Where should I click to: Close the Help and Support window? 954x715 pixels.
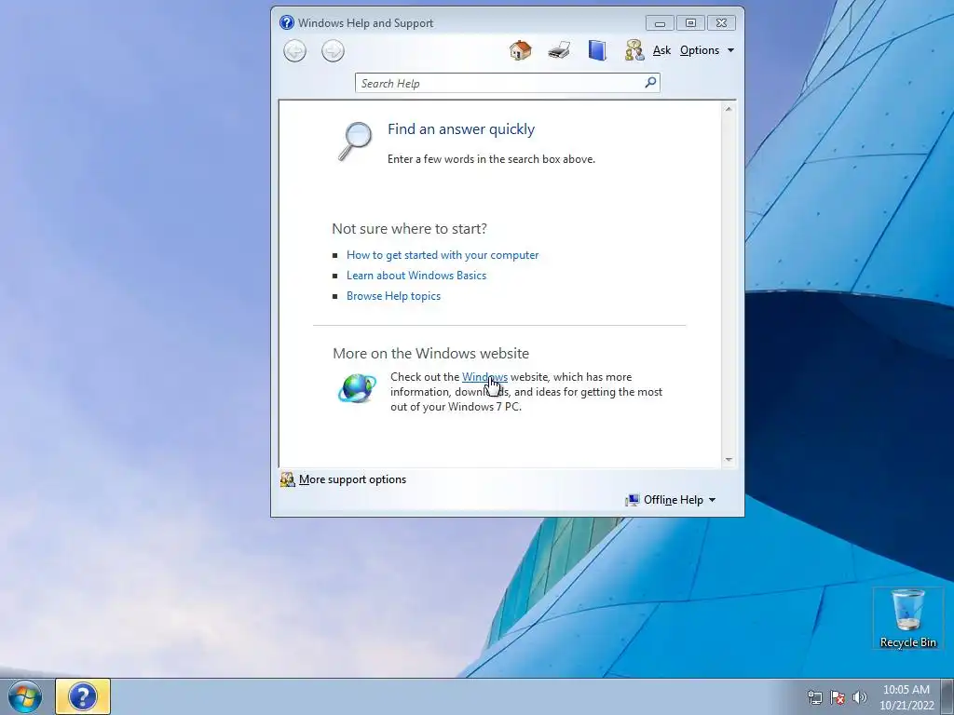tap(722, 23)
